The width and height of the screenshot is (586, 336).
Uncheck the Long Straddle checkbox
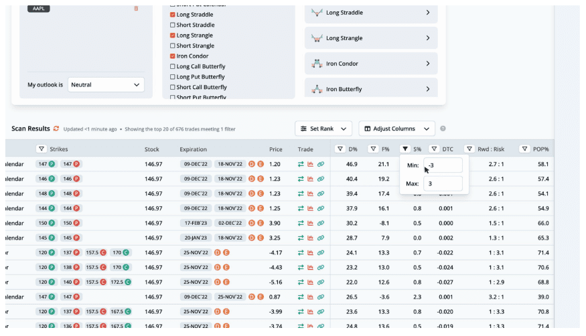(173, 14)
